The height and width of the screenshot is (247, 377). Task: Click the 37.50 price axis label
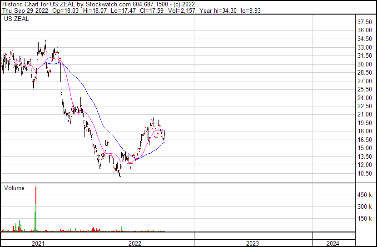364,22
